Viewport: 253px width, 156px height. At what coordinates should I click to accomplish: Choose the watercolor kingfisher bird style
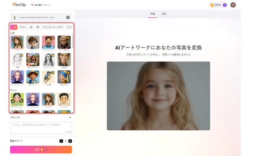(x=48, y=77)
